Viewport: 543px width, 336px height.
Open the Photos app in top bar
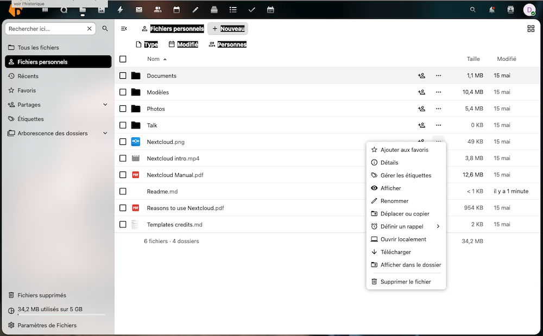(101, 10)
